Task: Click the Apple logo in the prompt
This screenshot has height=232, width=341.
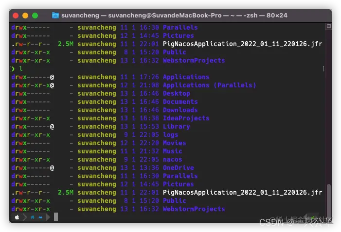Action: (x=17, y=217)
